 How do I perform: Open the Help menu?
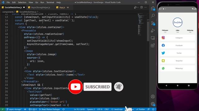click(x=58, y=2)
